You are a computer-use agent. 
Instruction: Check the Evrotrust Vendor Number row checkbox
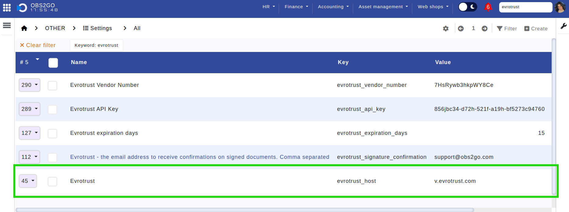(x=52, y=86)
